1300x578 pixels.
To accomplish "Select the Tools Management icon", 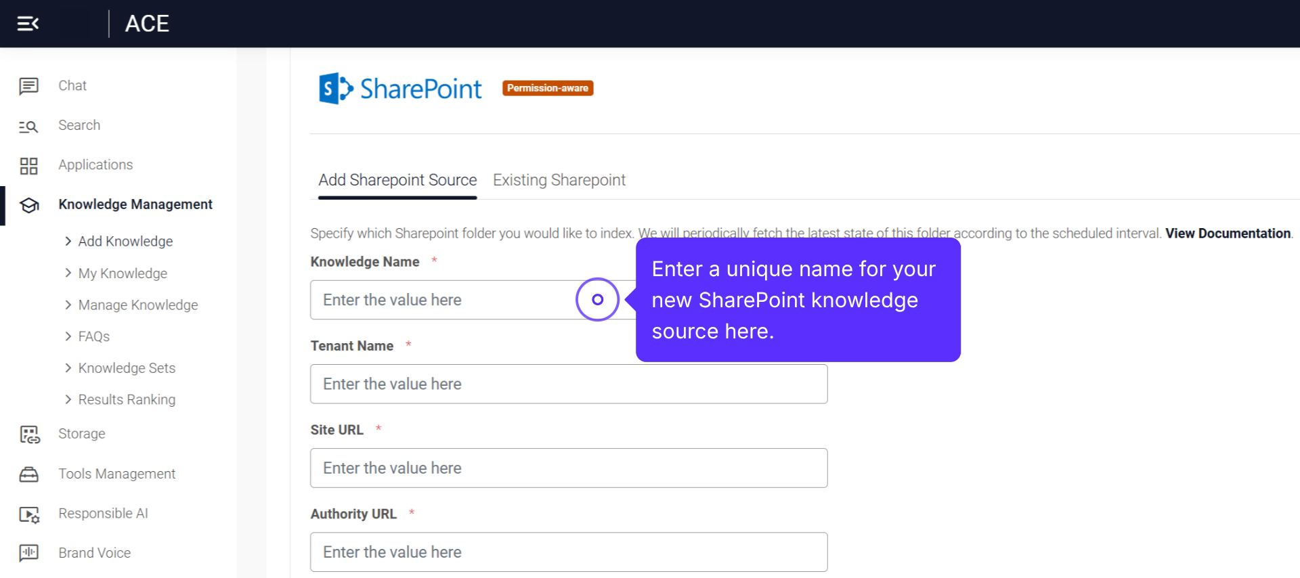I will 28,474.
